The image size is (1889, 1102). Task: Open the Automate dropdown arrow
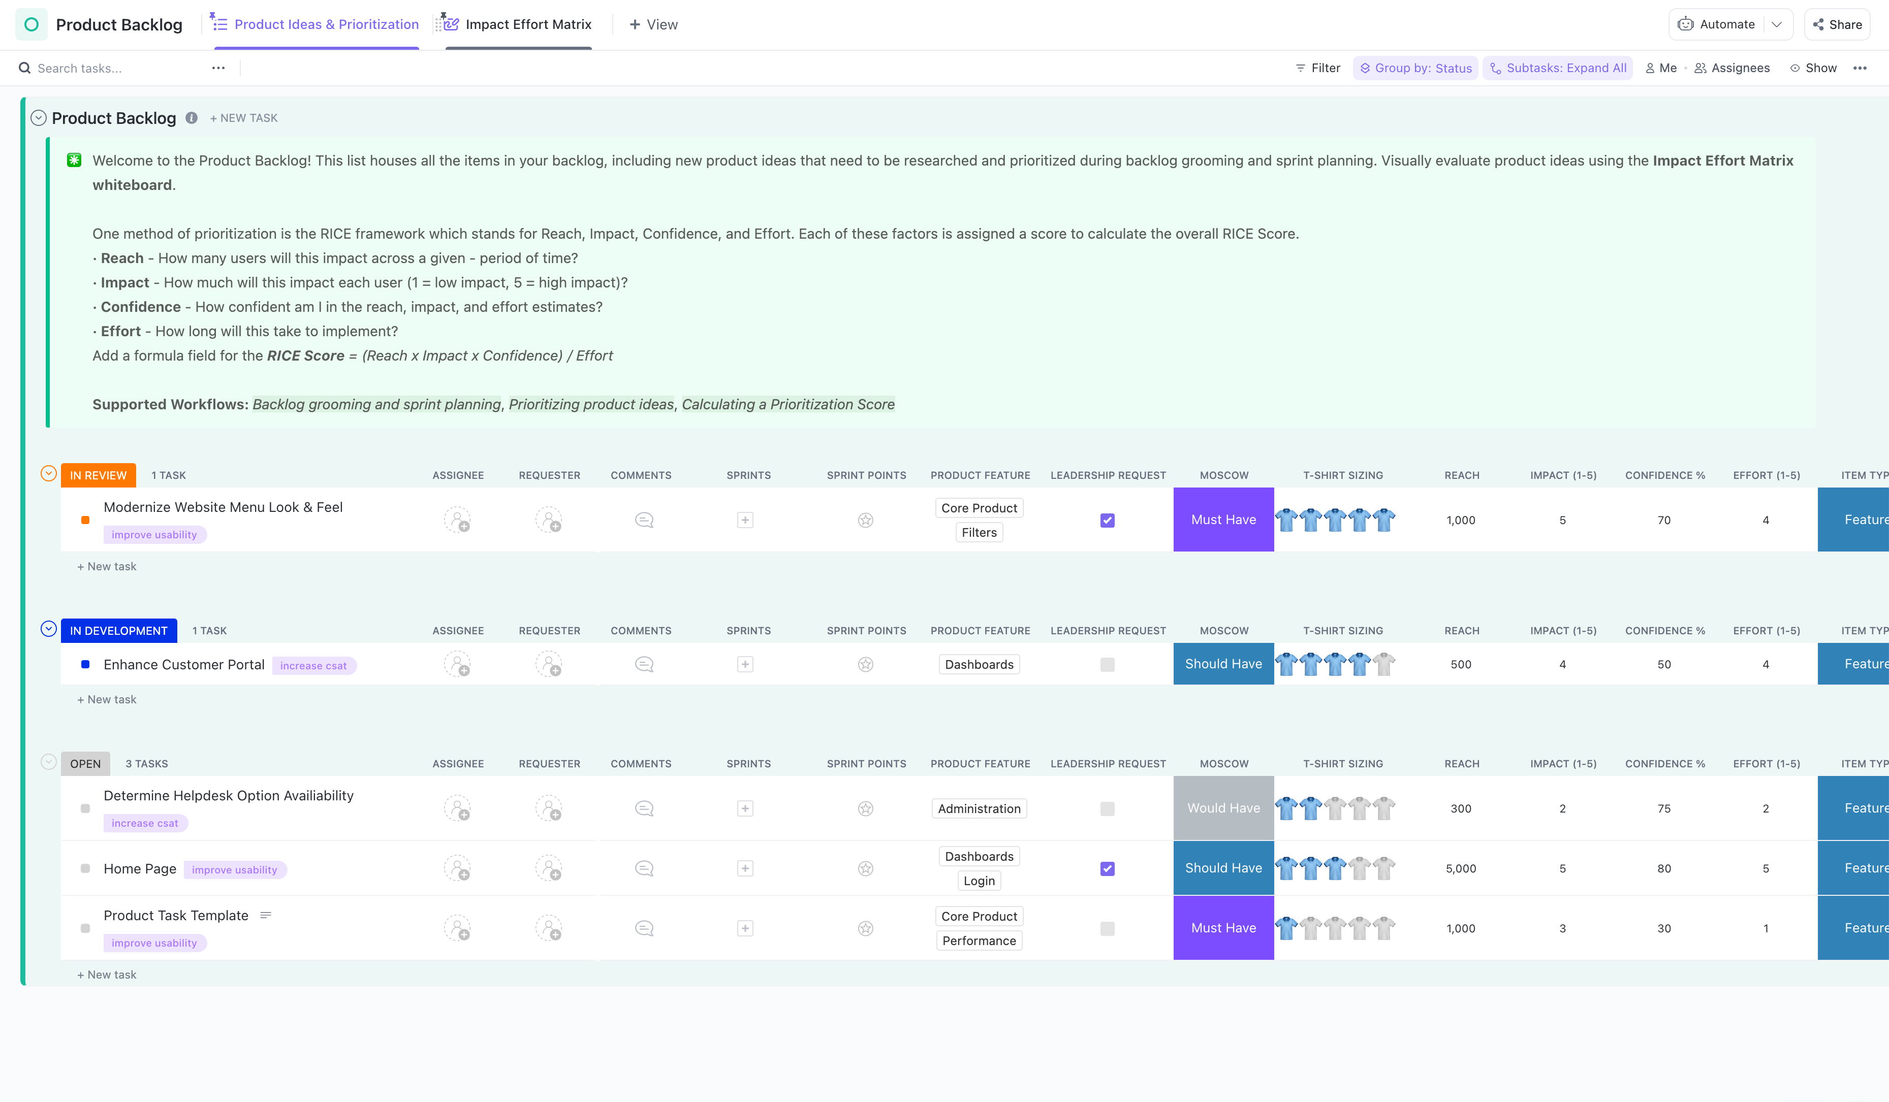click(1777, 25)
